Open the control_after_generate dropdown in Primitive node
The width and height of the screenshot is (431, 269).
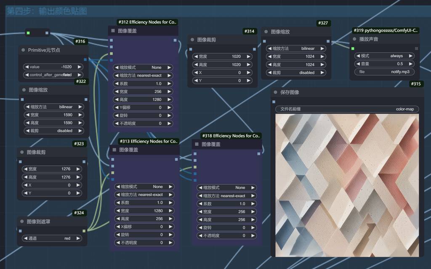pos(53,75)
